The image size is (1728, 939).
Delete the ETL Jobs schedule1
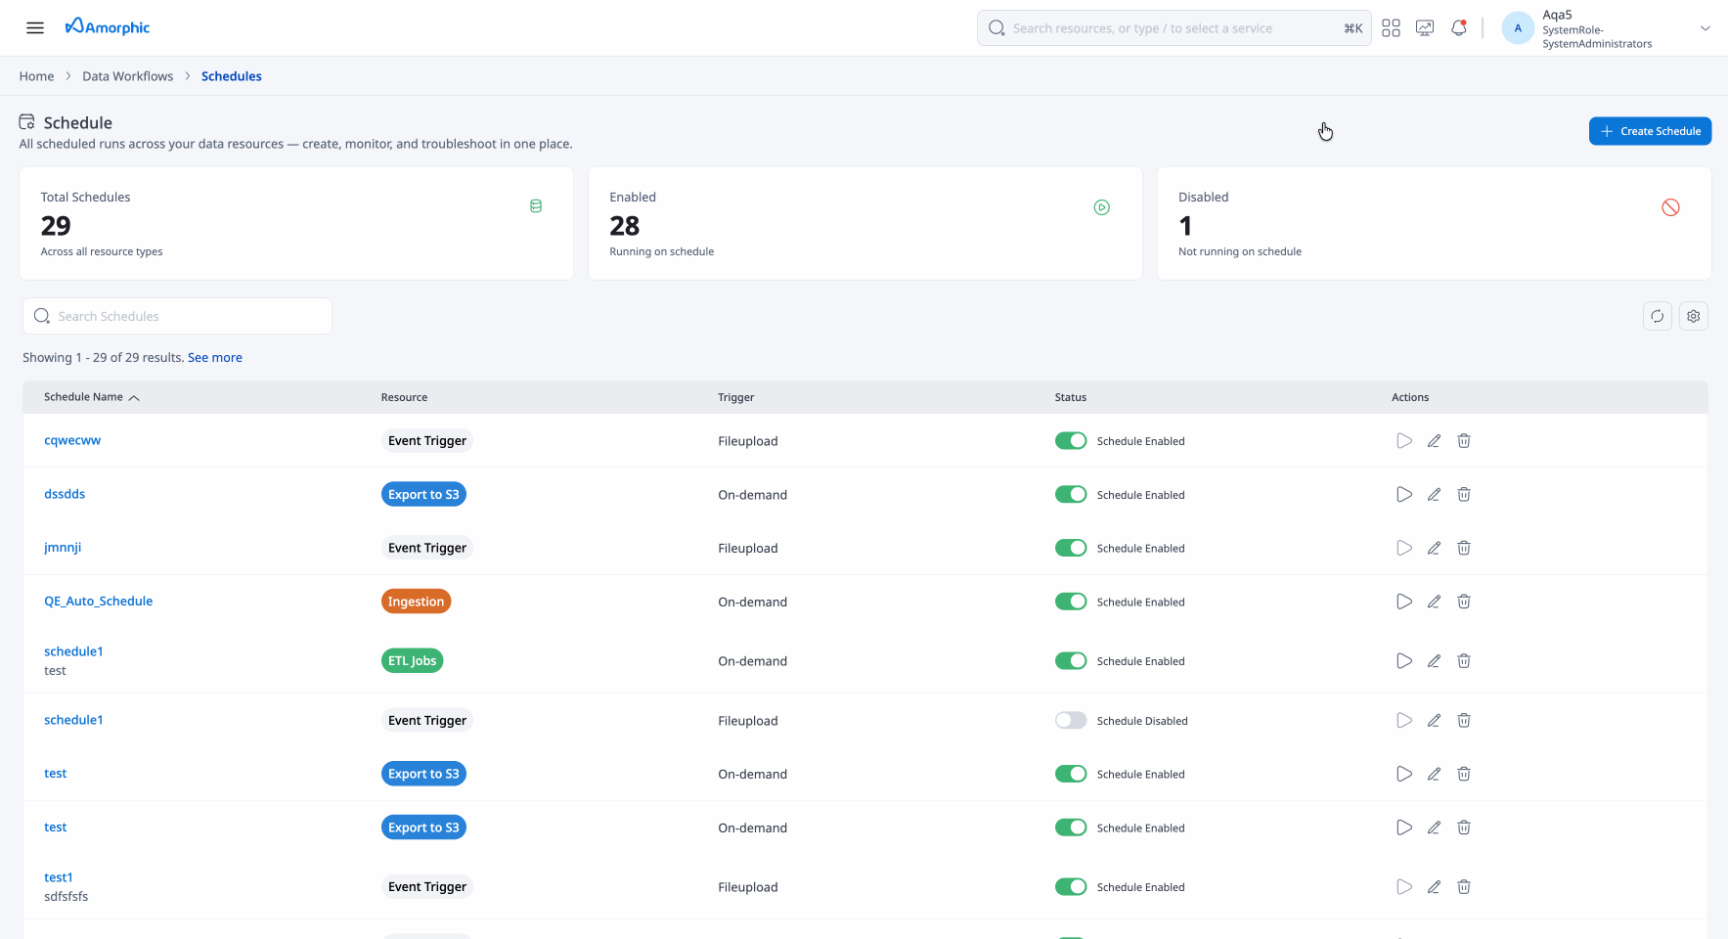click(x=1464, y=661)
